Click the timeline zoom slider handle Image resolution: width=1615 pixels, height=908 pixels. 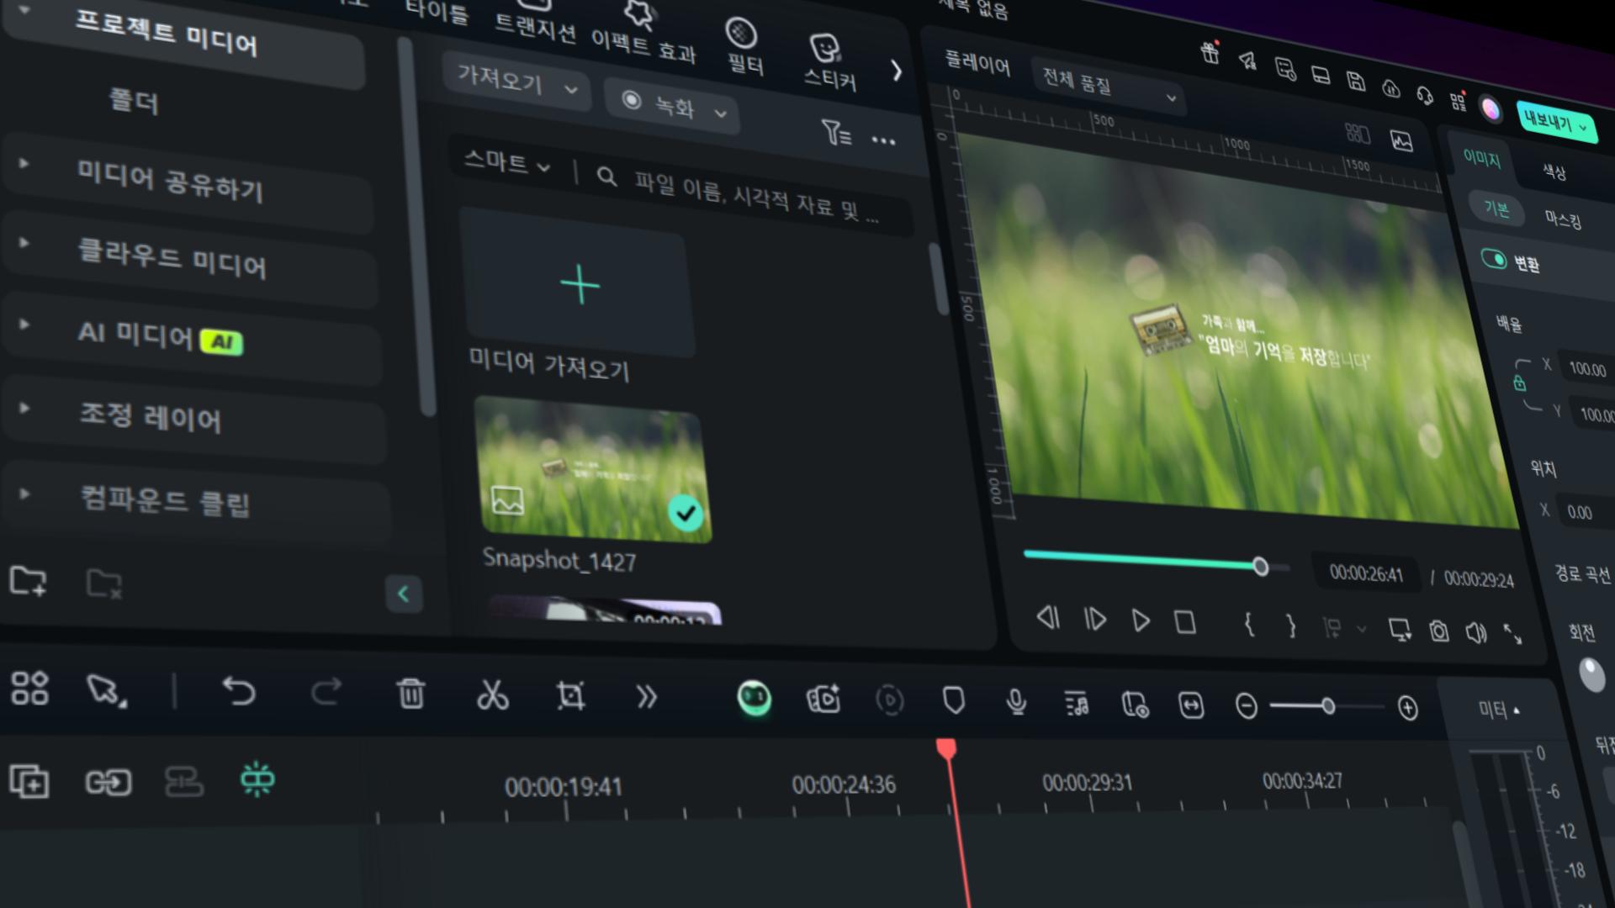tap(1328, 706)
